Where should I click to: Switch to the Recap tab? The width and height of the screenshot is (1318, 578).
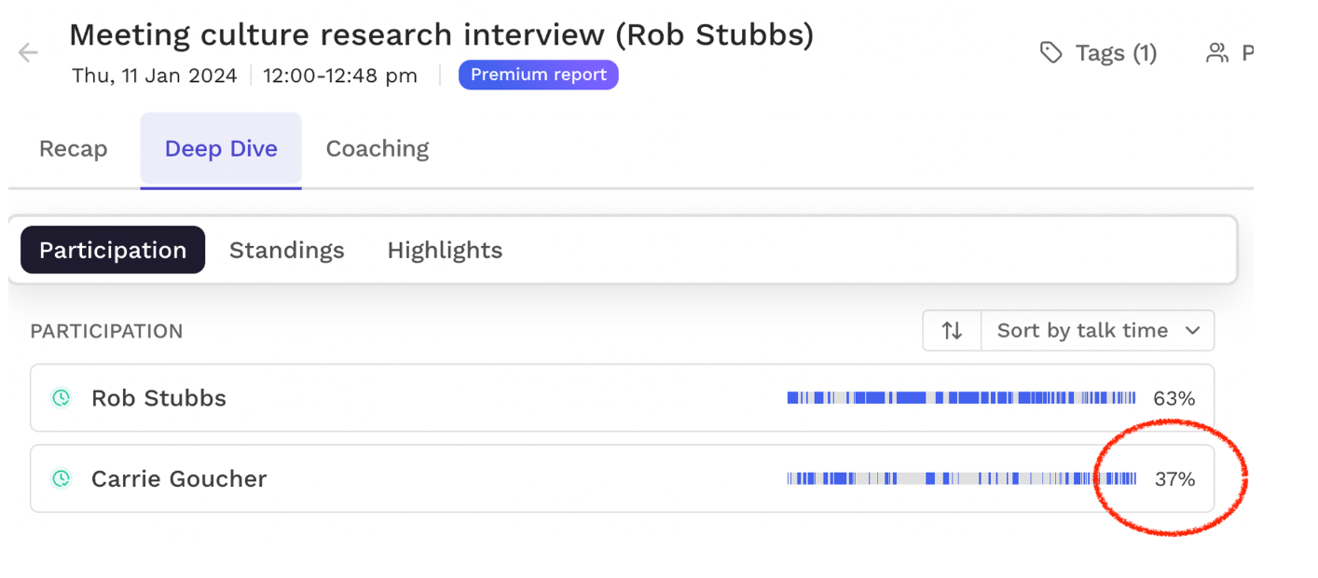tap(73, 149)
